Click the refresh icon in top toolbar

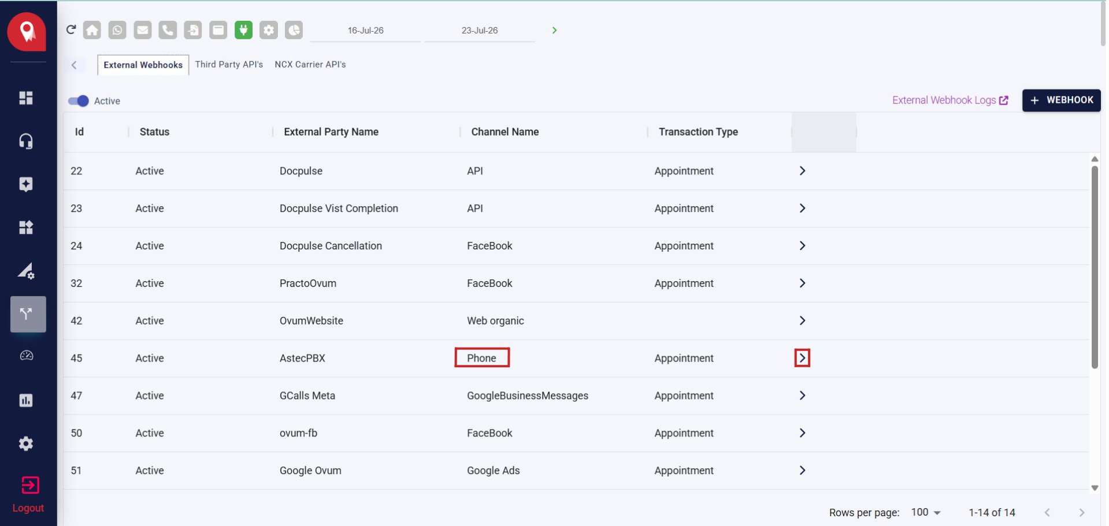pos(71,29)
